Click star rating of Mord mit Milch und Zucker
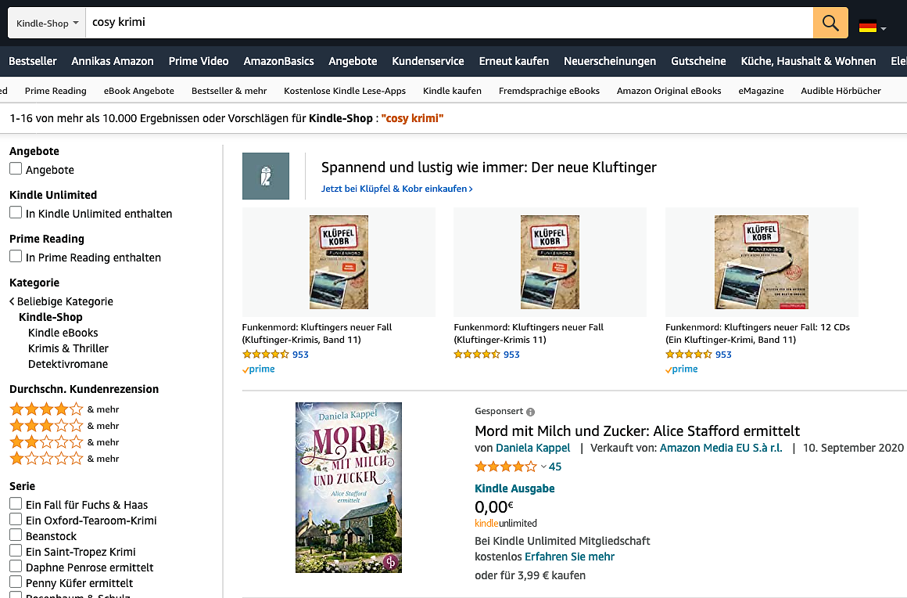Viewport: 907px width, 598px height. pos(506,467)
